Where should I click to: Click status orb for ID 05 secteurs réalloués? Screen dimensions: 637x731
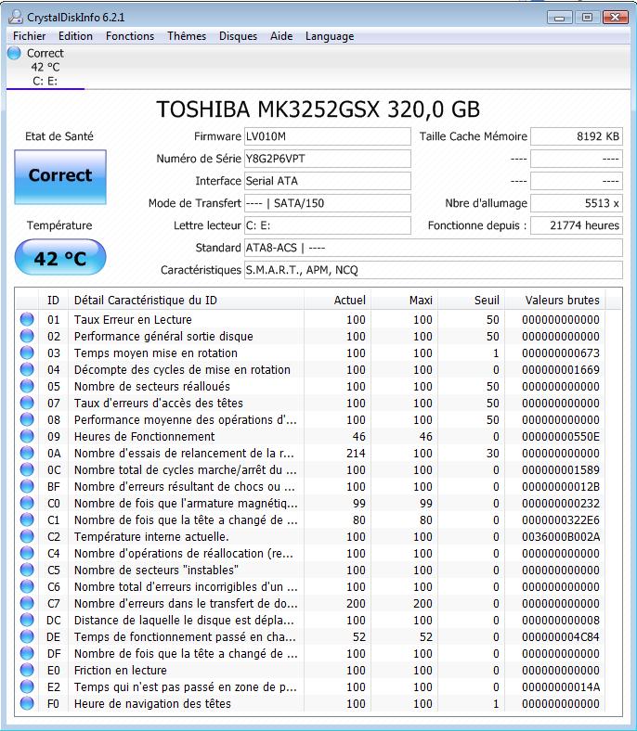[x=27, y=387]
